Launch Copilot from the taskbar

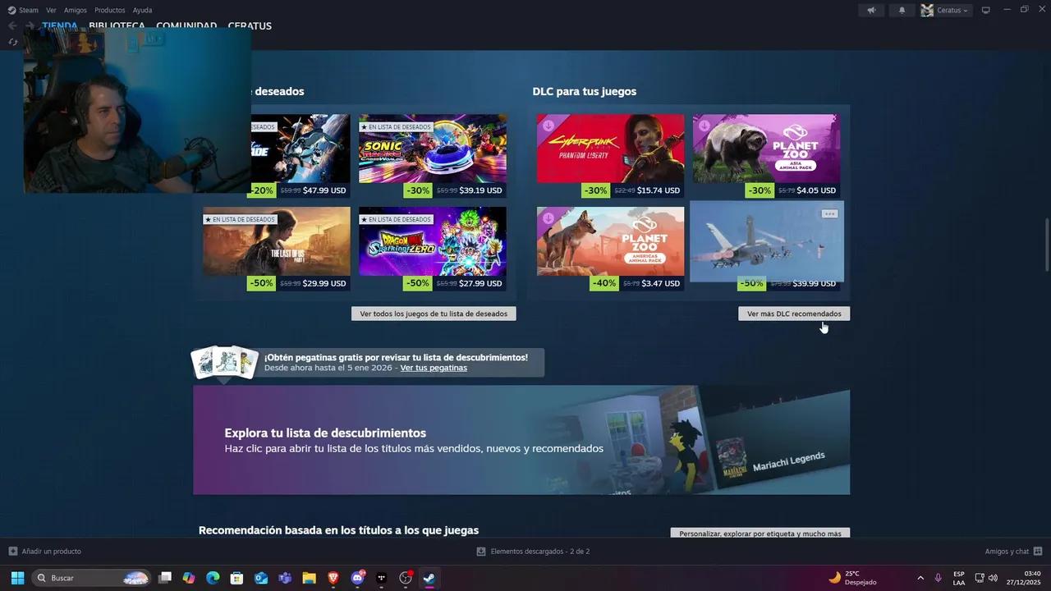tap(189, 578)
